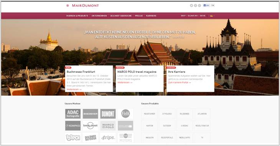Click the red NEWS tag label

pyautogui.click(x=68, y=67)
